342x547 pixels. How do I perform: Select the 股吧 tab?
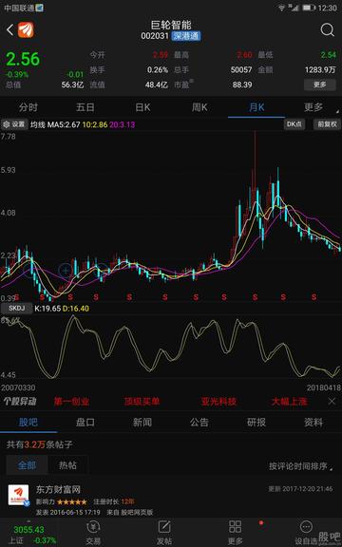[28, 423]
